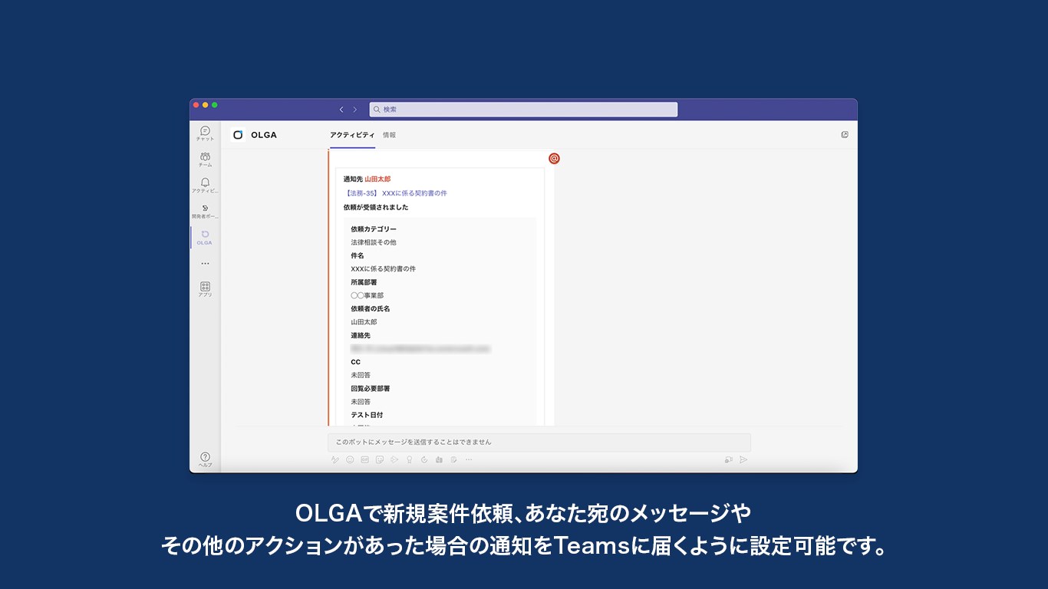Click the 回覧必要部署 label
Viewport: 1048px width, 589px height.
point(371,388)
